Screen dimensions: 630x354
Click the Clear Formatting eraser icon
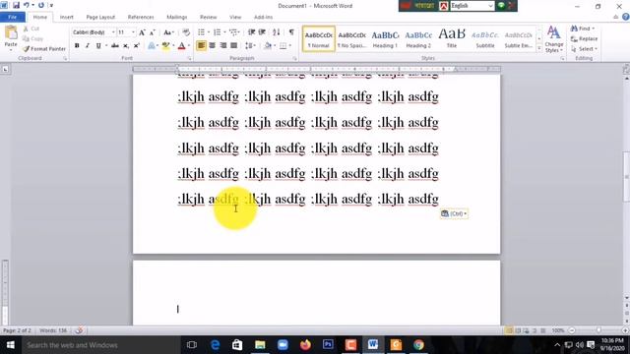(x=186, y=32)
